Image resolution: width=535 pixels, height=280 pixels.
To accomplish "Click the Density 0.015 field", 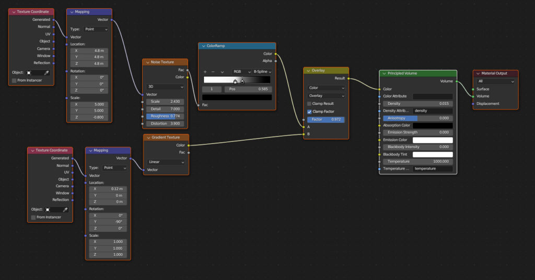I will [418, 104].
